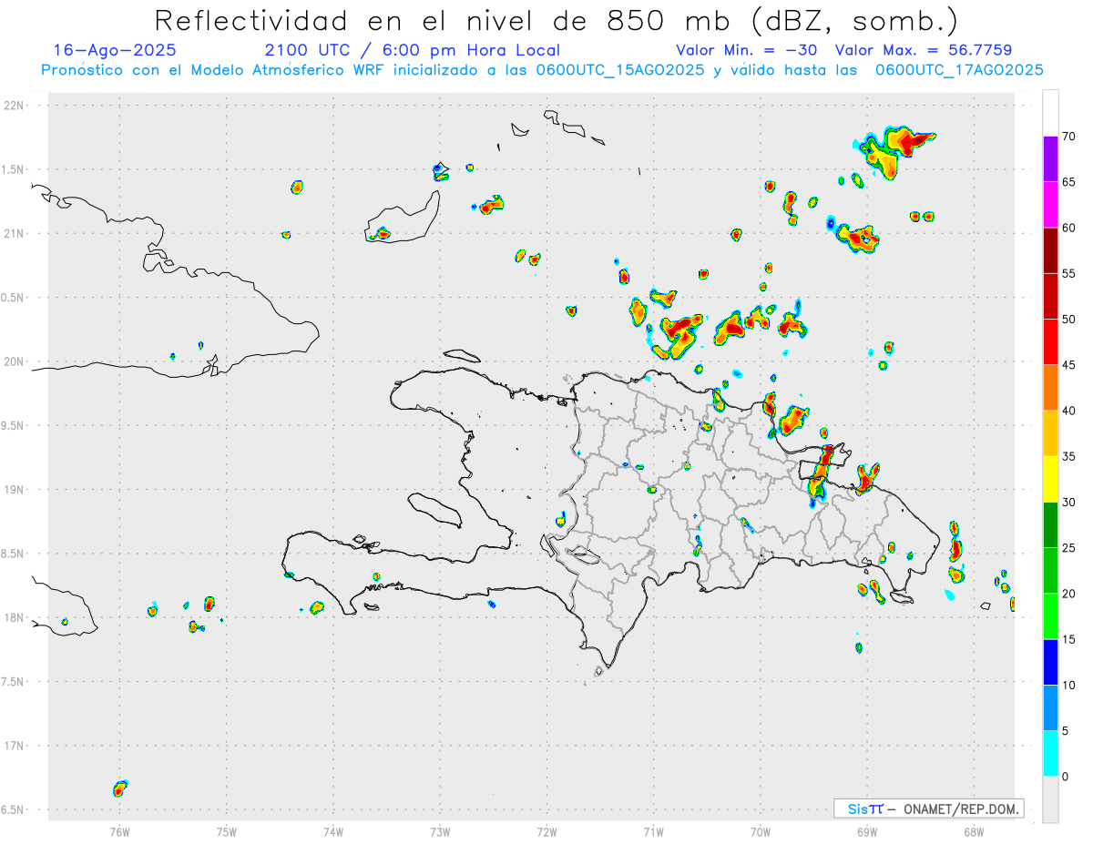Click the longitude label '72W'
Screen dimensions: 1093x844
(x=546, y=831)
